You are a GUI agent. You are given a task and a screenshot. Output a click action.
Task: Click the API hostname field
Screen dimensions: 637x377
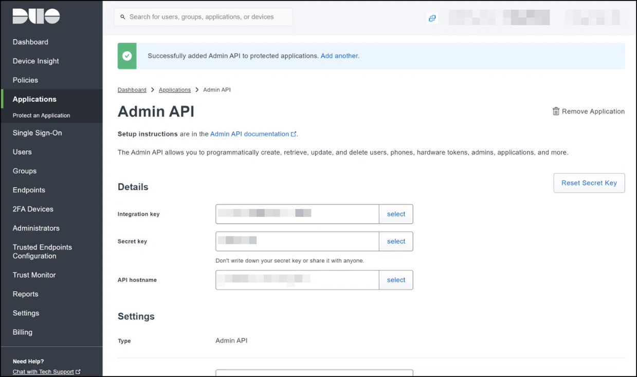[297, 280]
